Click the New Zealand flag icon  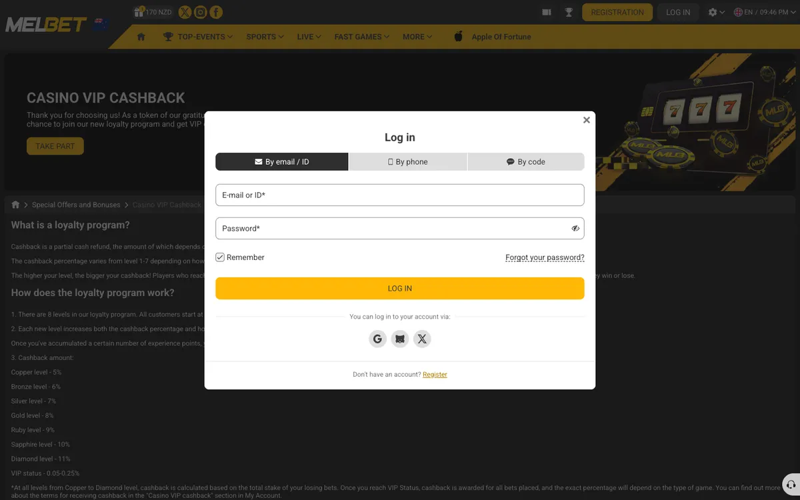coord(101,24)
